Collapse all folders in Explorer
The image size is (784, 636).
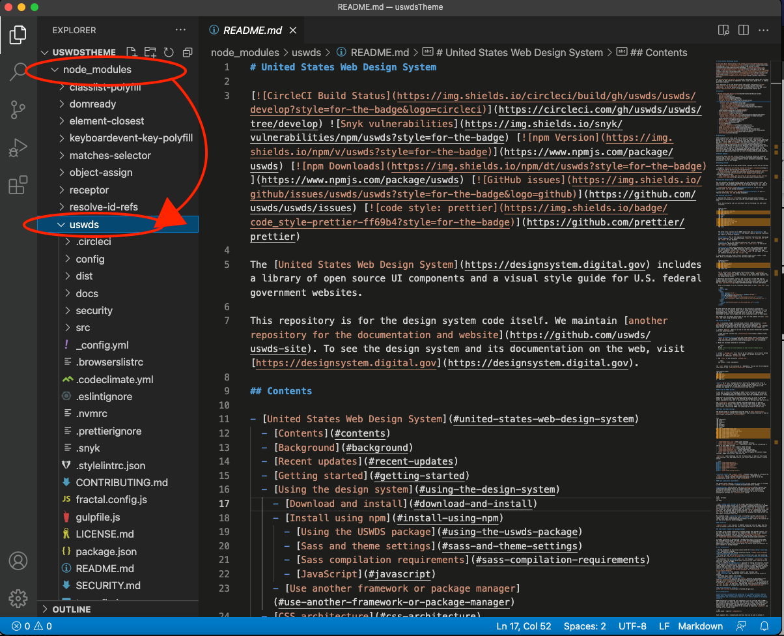(188, 52)
